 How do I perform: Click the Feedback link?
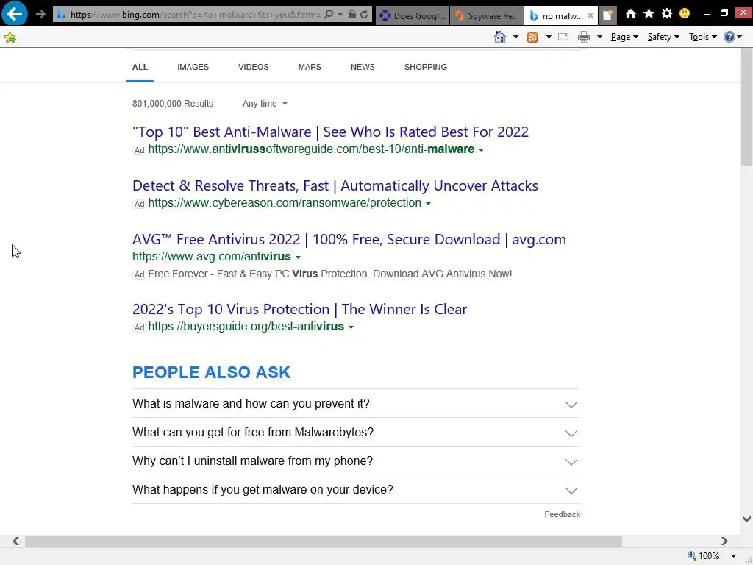point(562,514)
